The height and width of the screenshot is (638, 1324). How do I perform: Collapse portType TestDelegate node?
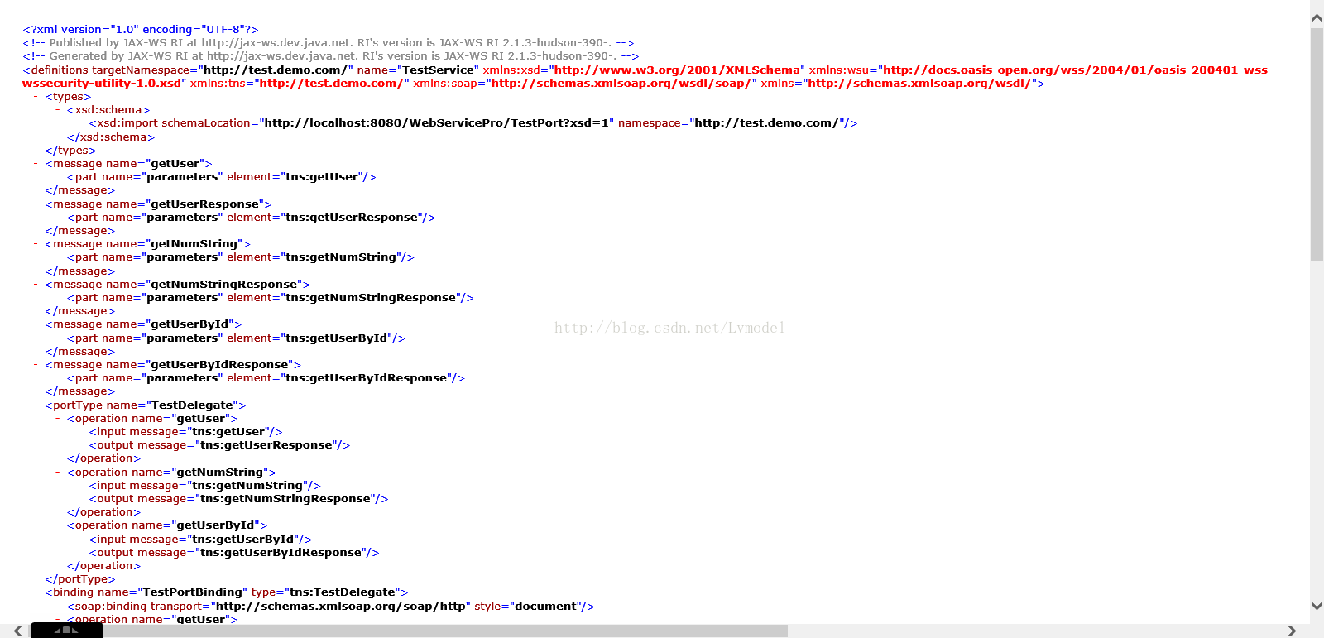tap(36, 405)
